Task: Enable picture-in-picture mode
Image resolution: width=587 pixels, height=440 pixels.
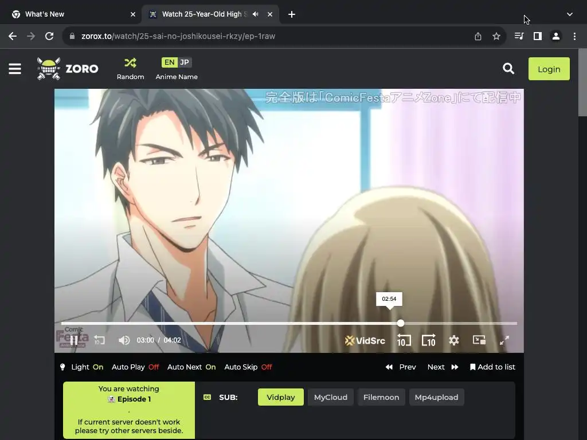Action: pyautogui.click(x=479, y=340)
